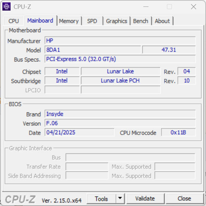This screenshot has height=206, width=206.
Task: Open the Bench tab
Action: coord(141,21)
